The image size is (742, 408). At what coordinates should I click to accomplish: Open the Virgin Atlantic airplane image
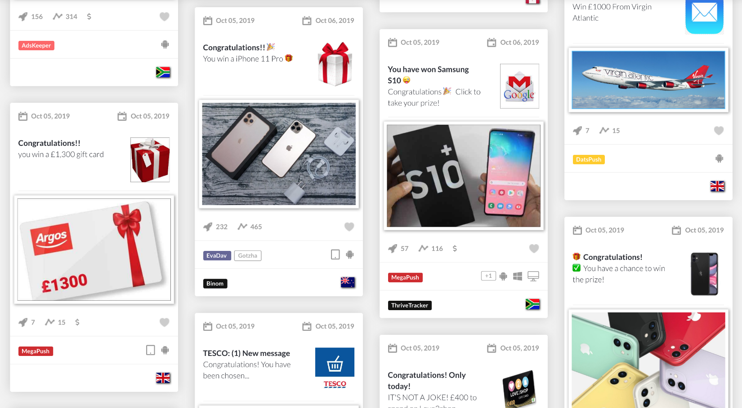pos(648,80)
